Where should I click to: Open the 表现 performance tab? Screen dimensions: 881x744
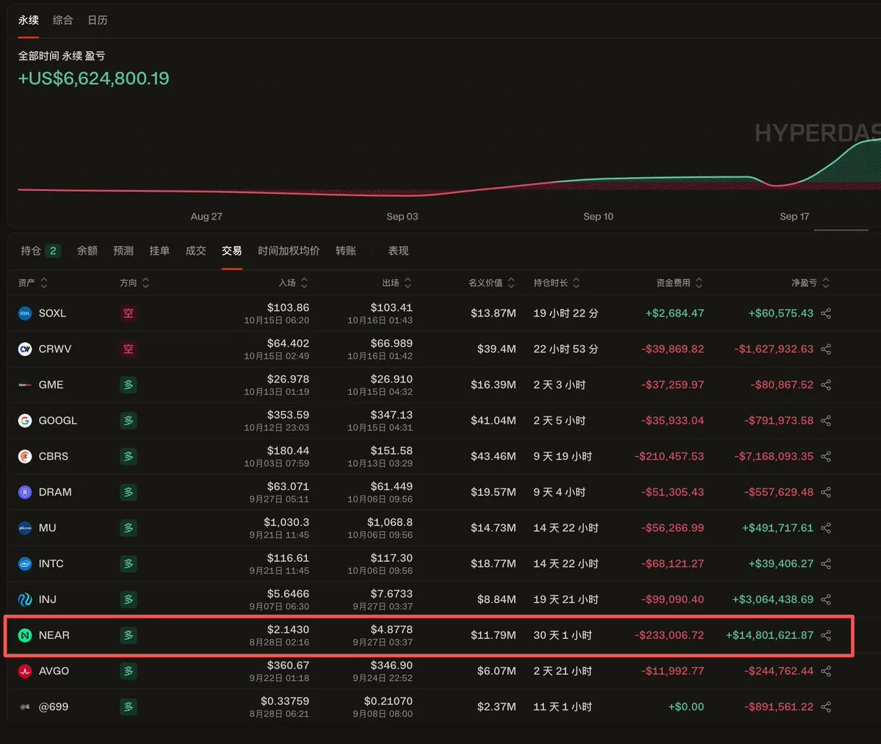(398, 251)
